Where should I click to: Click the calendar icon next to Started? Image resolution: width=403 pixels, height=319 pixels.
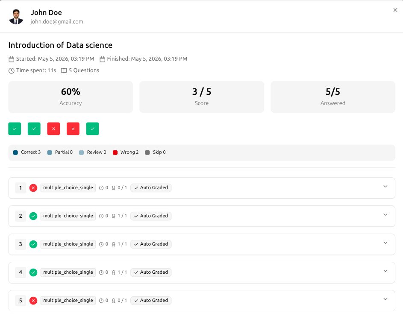[11, 59]
